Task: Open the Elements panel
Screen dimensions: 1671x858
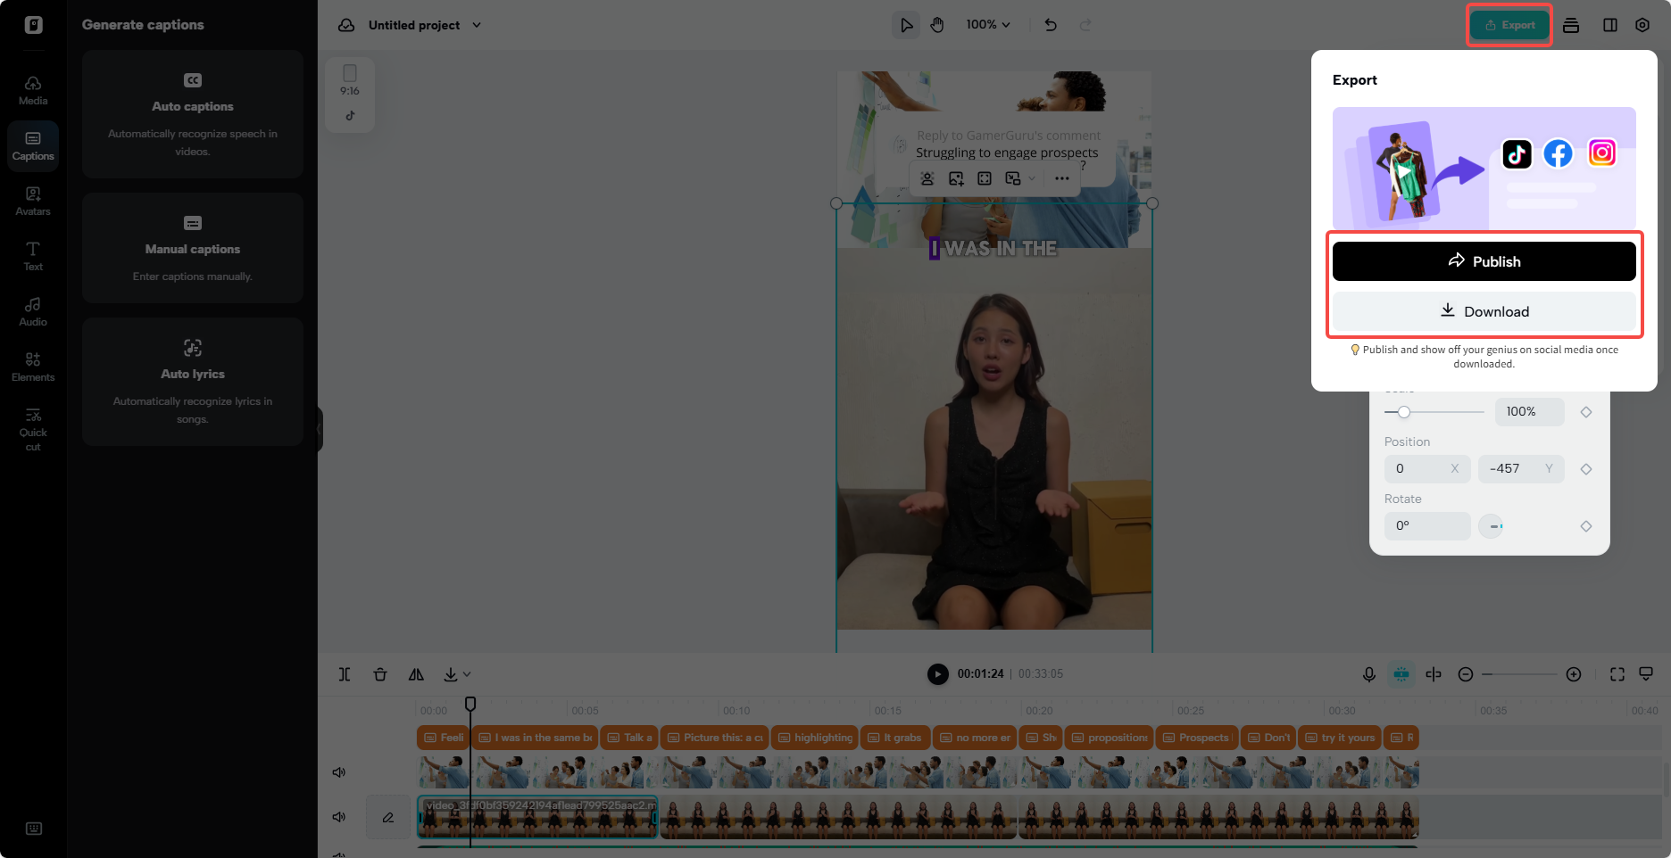Action: [32, 366]
